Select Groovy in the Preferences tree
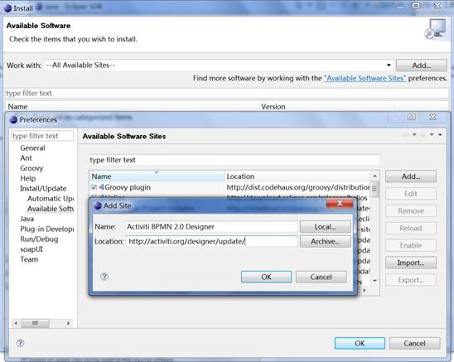The height and width of the screenshot is (362, 454). 31,168
